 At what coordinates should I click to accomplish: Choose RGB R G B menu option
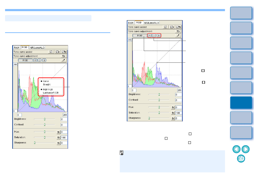pos(48,89)
